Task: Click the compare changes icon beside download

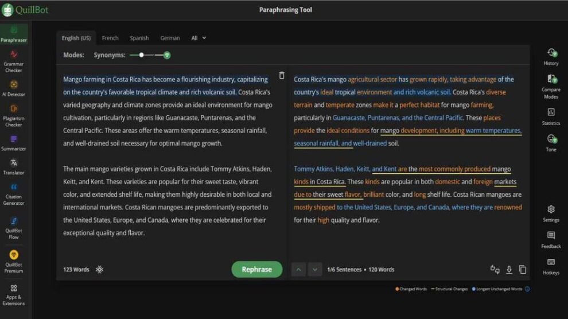Action: [x=495, y=270]
